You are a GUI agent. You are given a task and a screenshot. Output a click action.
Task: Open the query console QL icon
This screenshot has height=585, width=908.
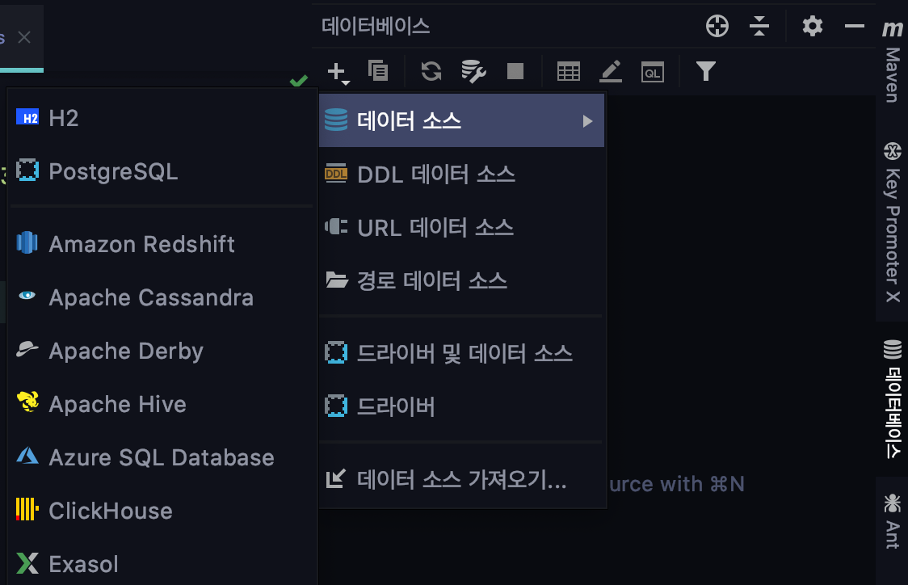[x=652, y=72]
